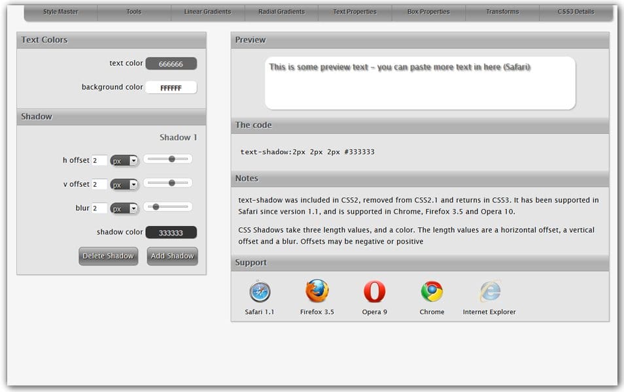Click the h offset slider handle

point(172,159)
